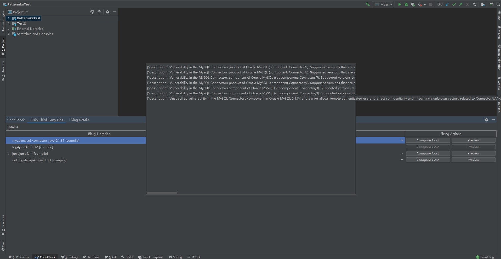Click Preview for mysql-connector-java
This screenshot has width=501, height=259.
pyautogui.click(x=474, y=140)
